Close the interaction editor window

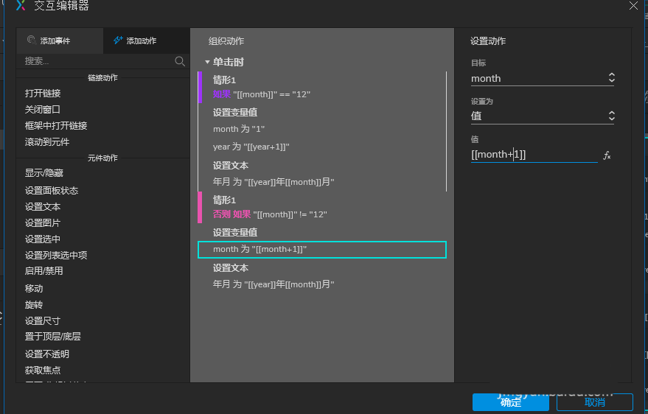click(x=634, y=5)
